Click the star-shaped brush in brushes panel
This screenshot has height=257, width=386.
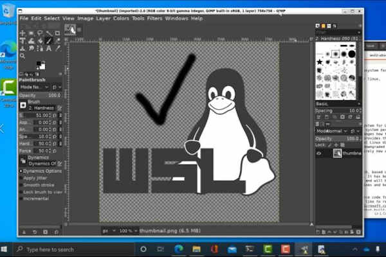[320, 62]
